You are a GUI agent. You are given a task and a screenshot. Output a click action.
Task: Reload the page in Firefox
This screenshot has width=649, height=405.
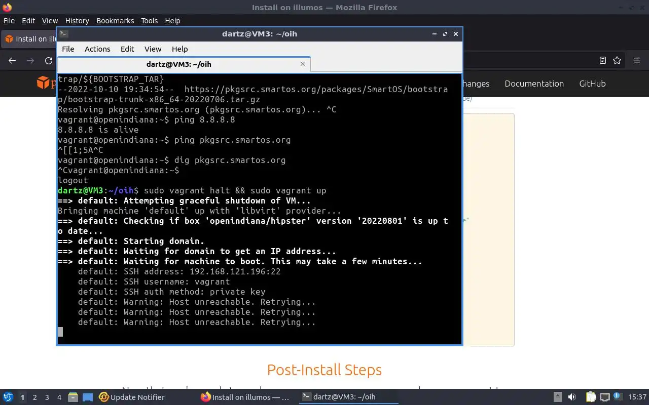49,60
